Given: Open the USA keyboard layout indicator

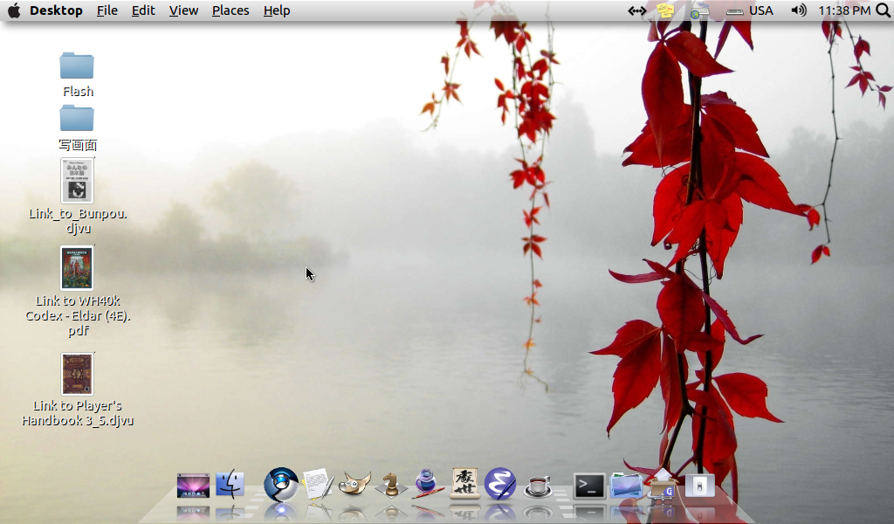Looking at the screenshot, I should coord(750,10).
